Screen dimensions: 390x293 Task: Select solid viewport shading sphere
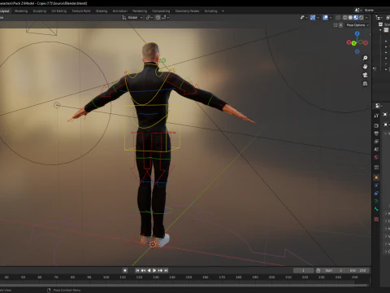click(350, 17)
